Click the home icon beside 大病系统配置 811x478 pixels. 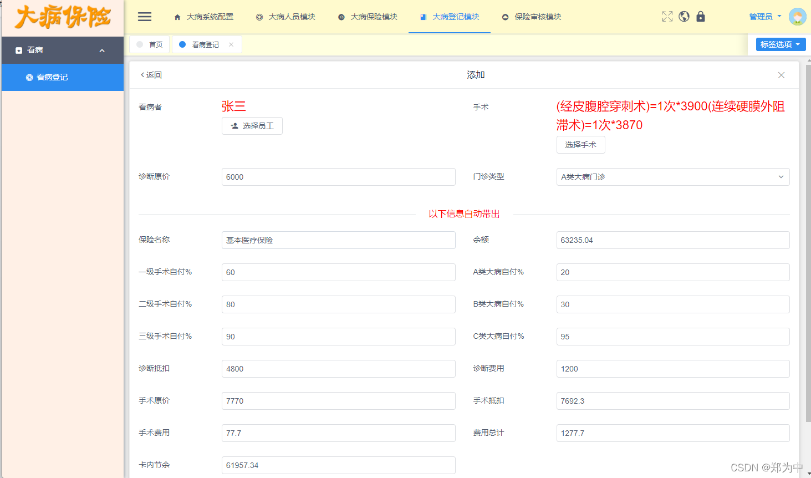point(177,17)
